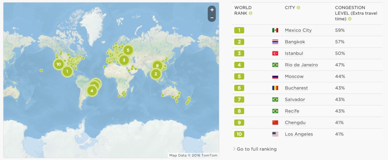Viewport: 388px width, 160px height.
Task: Click the Chengdu city link
Action: pos(295,122)
